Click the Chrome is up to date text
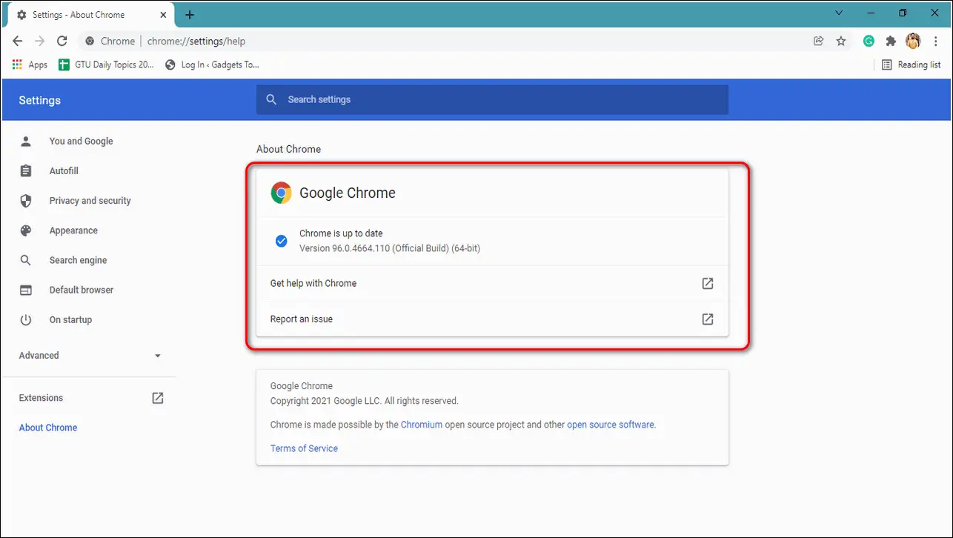 click(341, 233)
